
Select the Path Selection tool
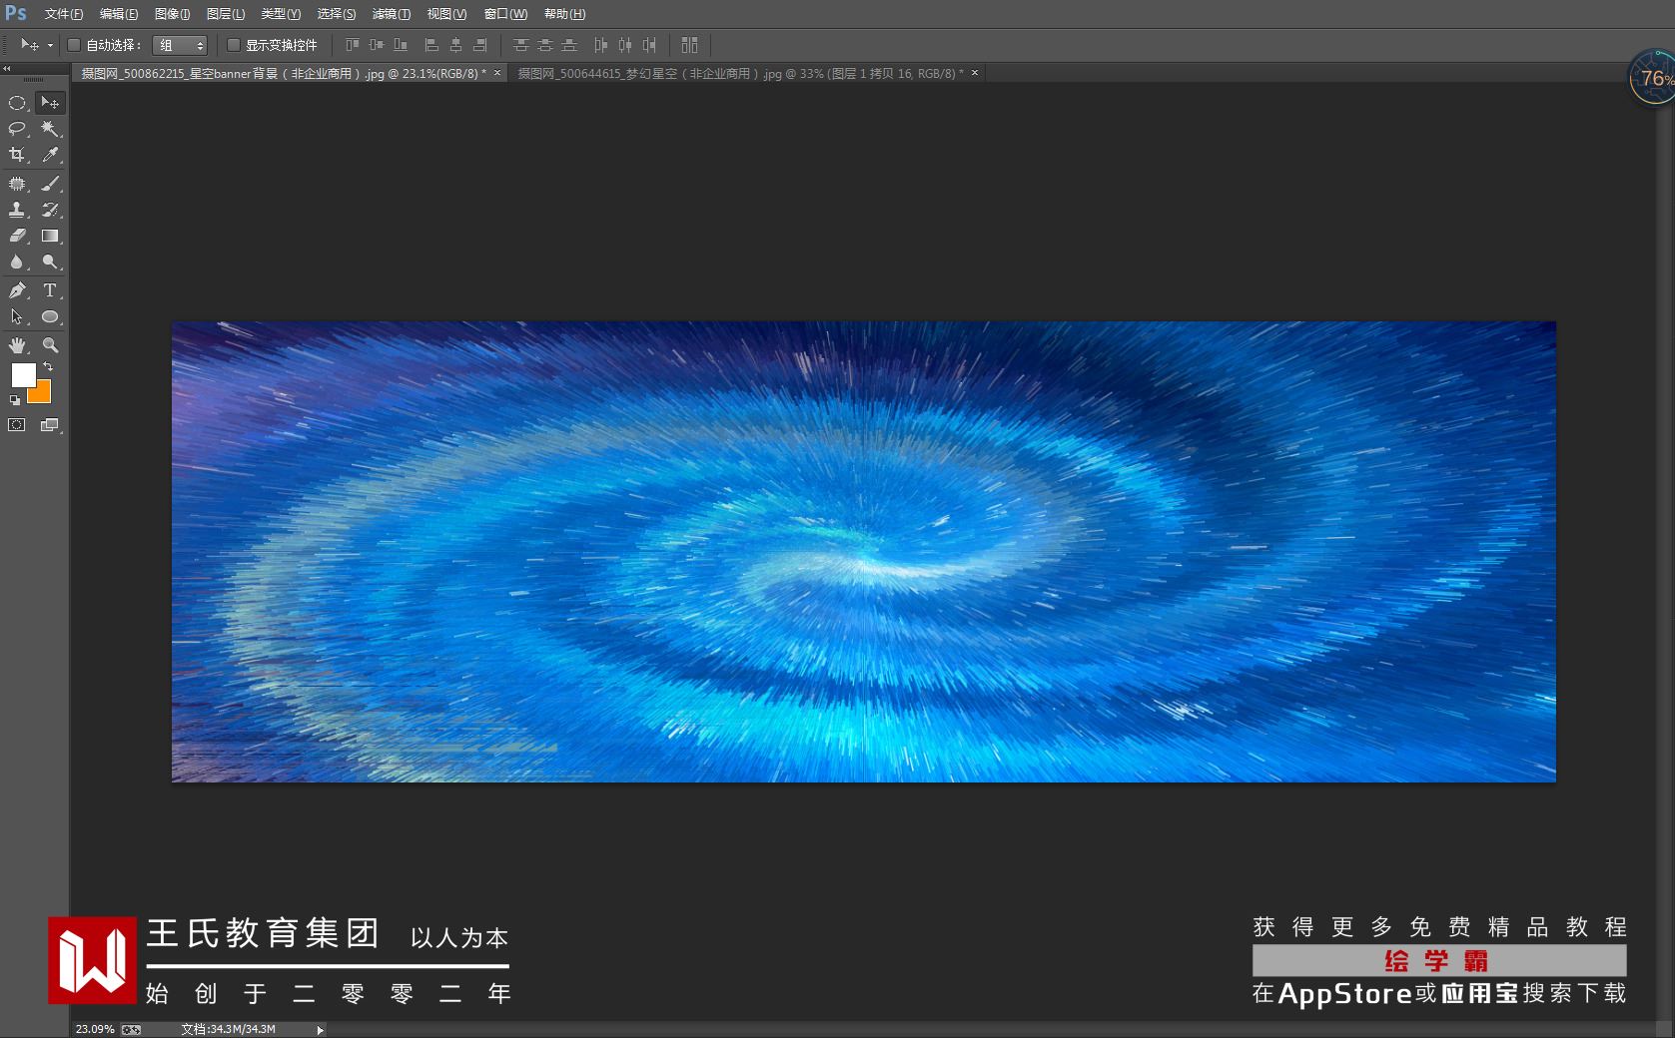click(x=17, y=316)
